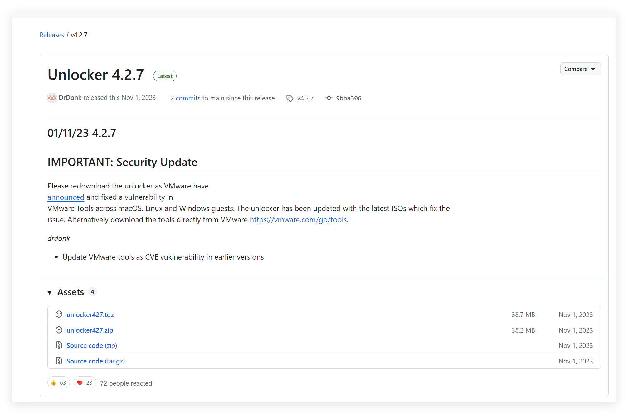Open the DrDonk author profile name
Viewport: 628px width, 414px height.
pos(70,98)
